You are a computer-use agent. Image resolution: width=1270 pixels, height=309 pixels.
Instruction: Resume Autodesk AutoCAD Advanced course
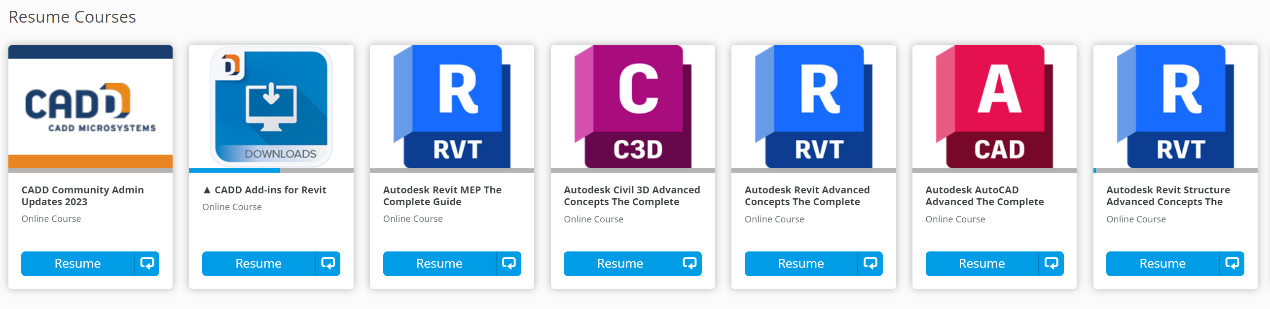981,263
